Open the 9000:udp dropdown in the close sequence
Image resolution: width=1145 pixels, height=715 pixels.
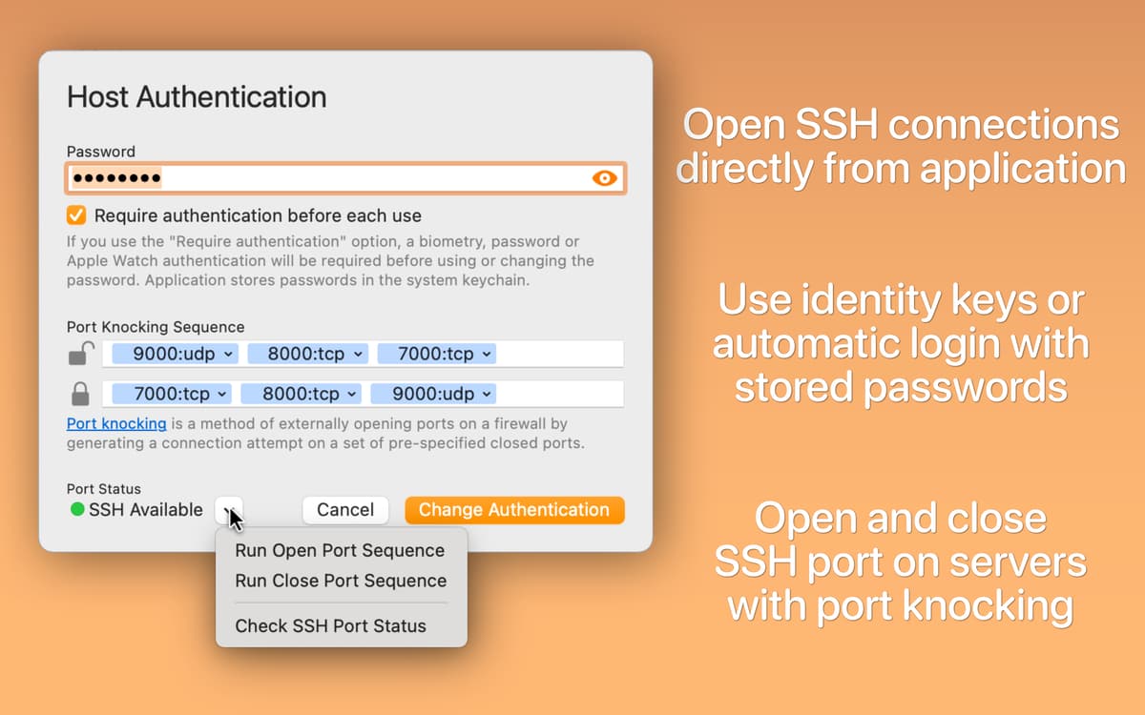pos(434,393)
